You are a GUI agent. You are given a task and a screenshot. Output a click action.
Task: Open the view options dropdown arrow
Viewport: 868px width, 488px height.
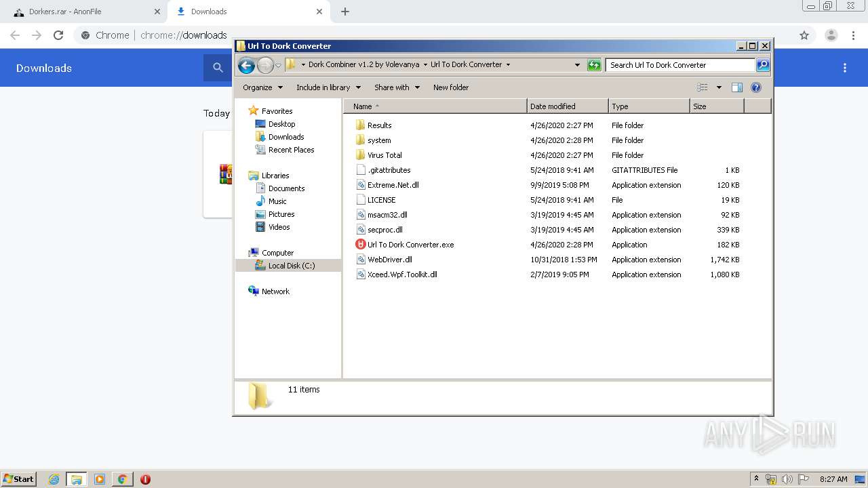point(719,87)
